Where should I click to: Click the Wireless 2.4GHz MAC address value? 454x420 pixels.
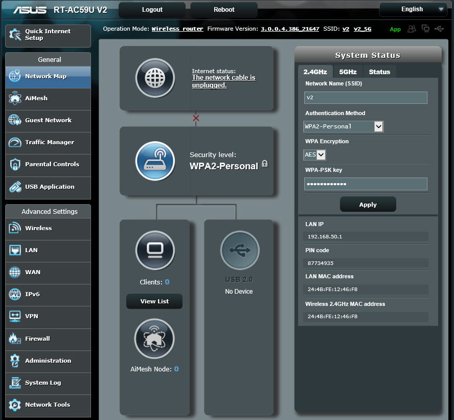point(332,316)
